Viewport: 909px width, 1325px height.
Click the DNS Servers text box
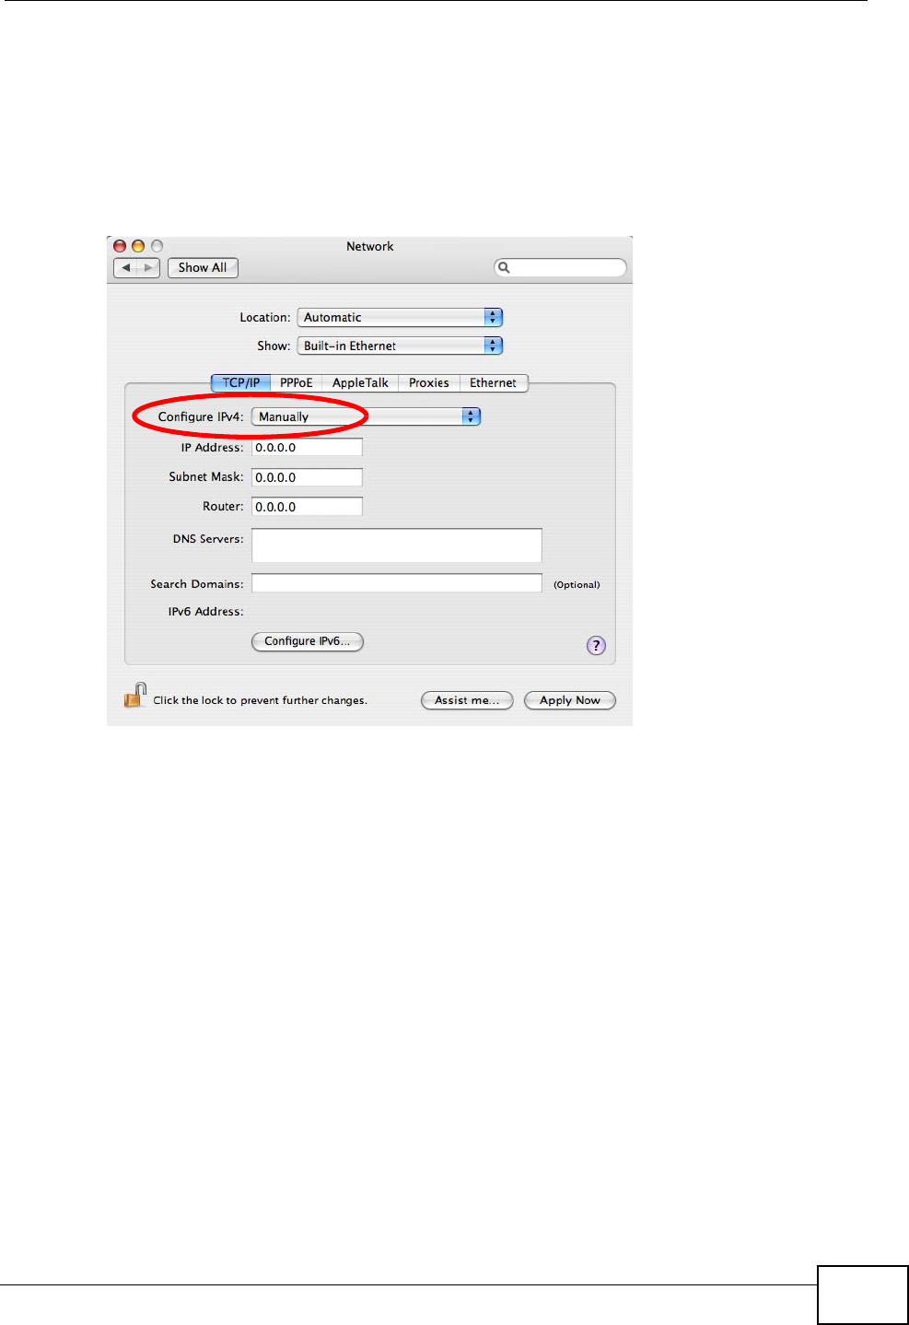pyautogui.click(x=397, y=545)
